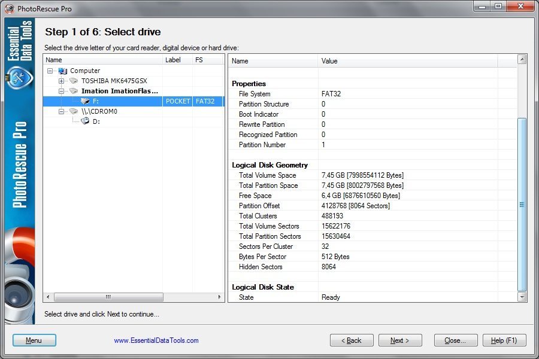Click the PhotoRescue Pro title bar icon

[x=10, y=8]
